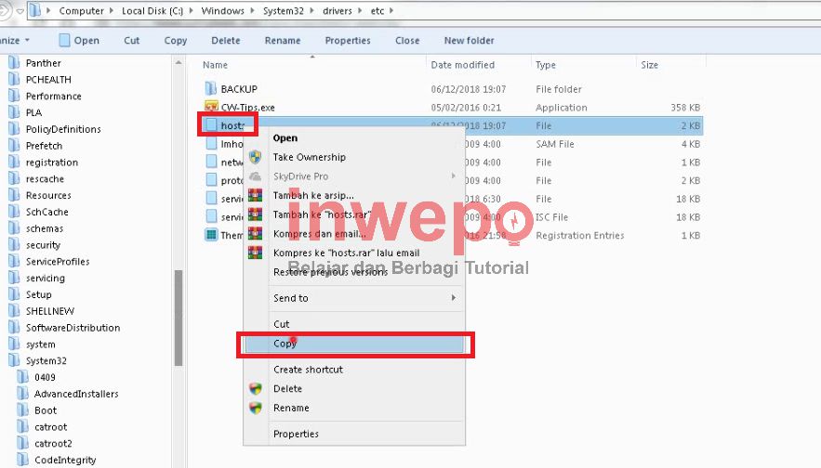Click the "358 KB" size cell

(x=685, y=107)
